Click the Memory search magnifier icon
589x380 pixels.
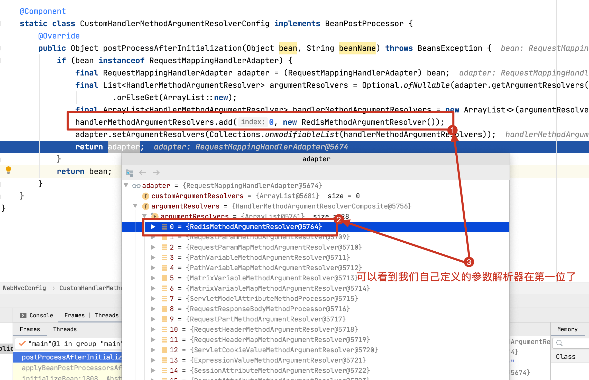(559, 343)
